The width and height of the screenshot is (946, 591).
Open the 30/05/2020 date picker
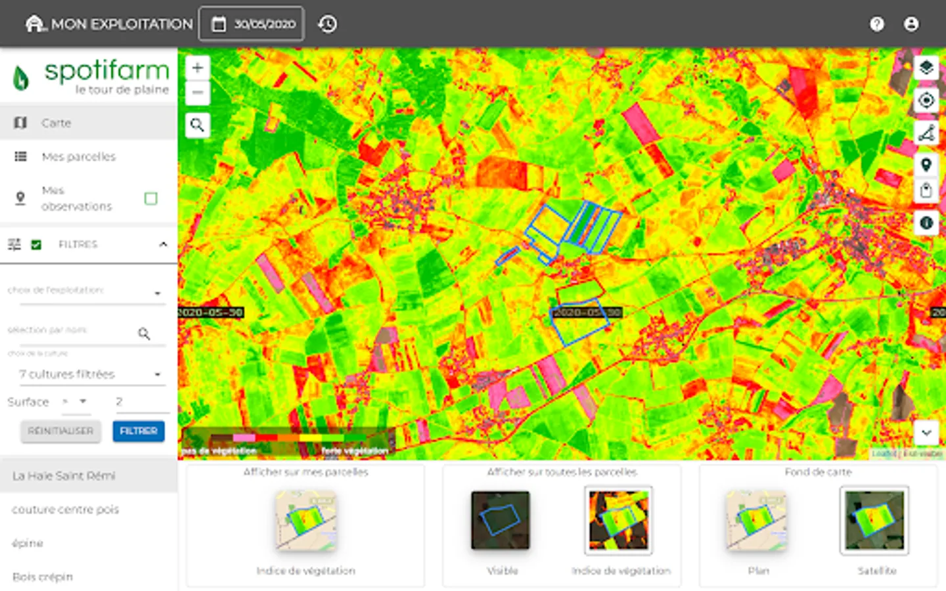tap(252, 24)
